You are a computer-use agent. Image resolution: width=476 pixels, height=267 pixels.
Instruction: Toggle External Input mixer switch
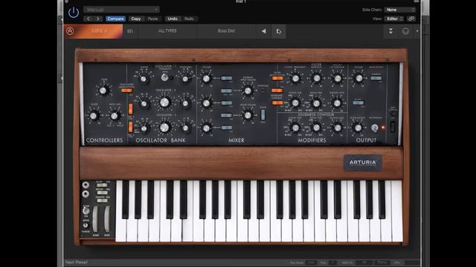(226, 90)
